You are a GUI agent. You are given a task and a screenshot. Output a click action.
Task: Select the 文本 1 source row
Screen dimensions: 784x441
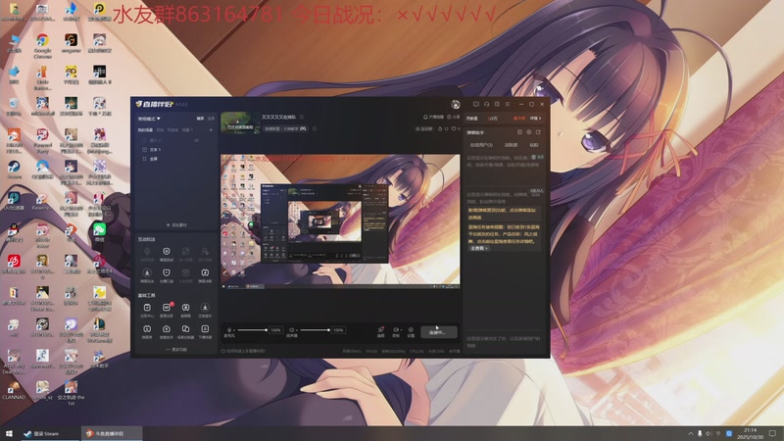click(176, 150)
